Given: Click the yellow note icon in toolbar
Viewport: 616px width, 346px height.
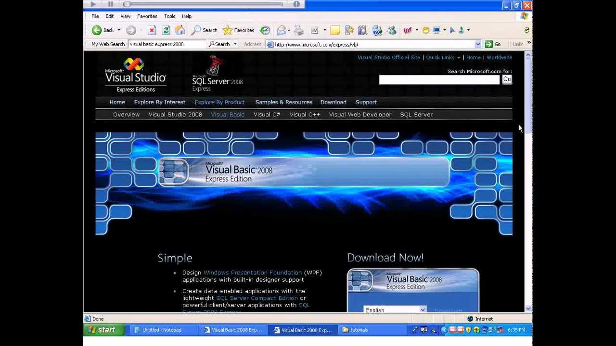Looking at the screenshot, I should click(335, 30).
